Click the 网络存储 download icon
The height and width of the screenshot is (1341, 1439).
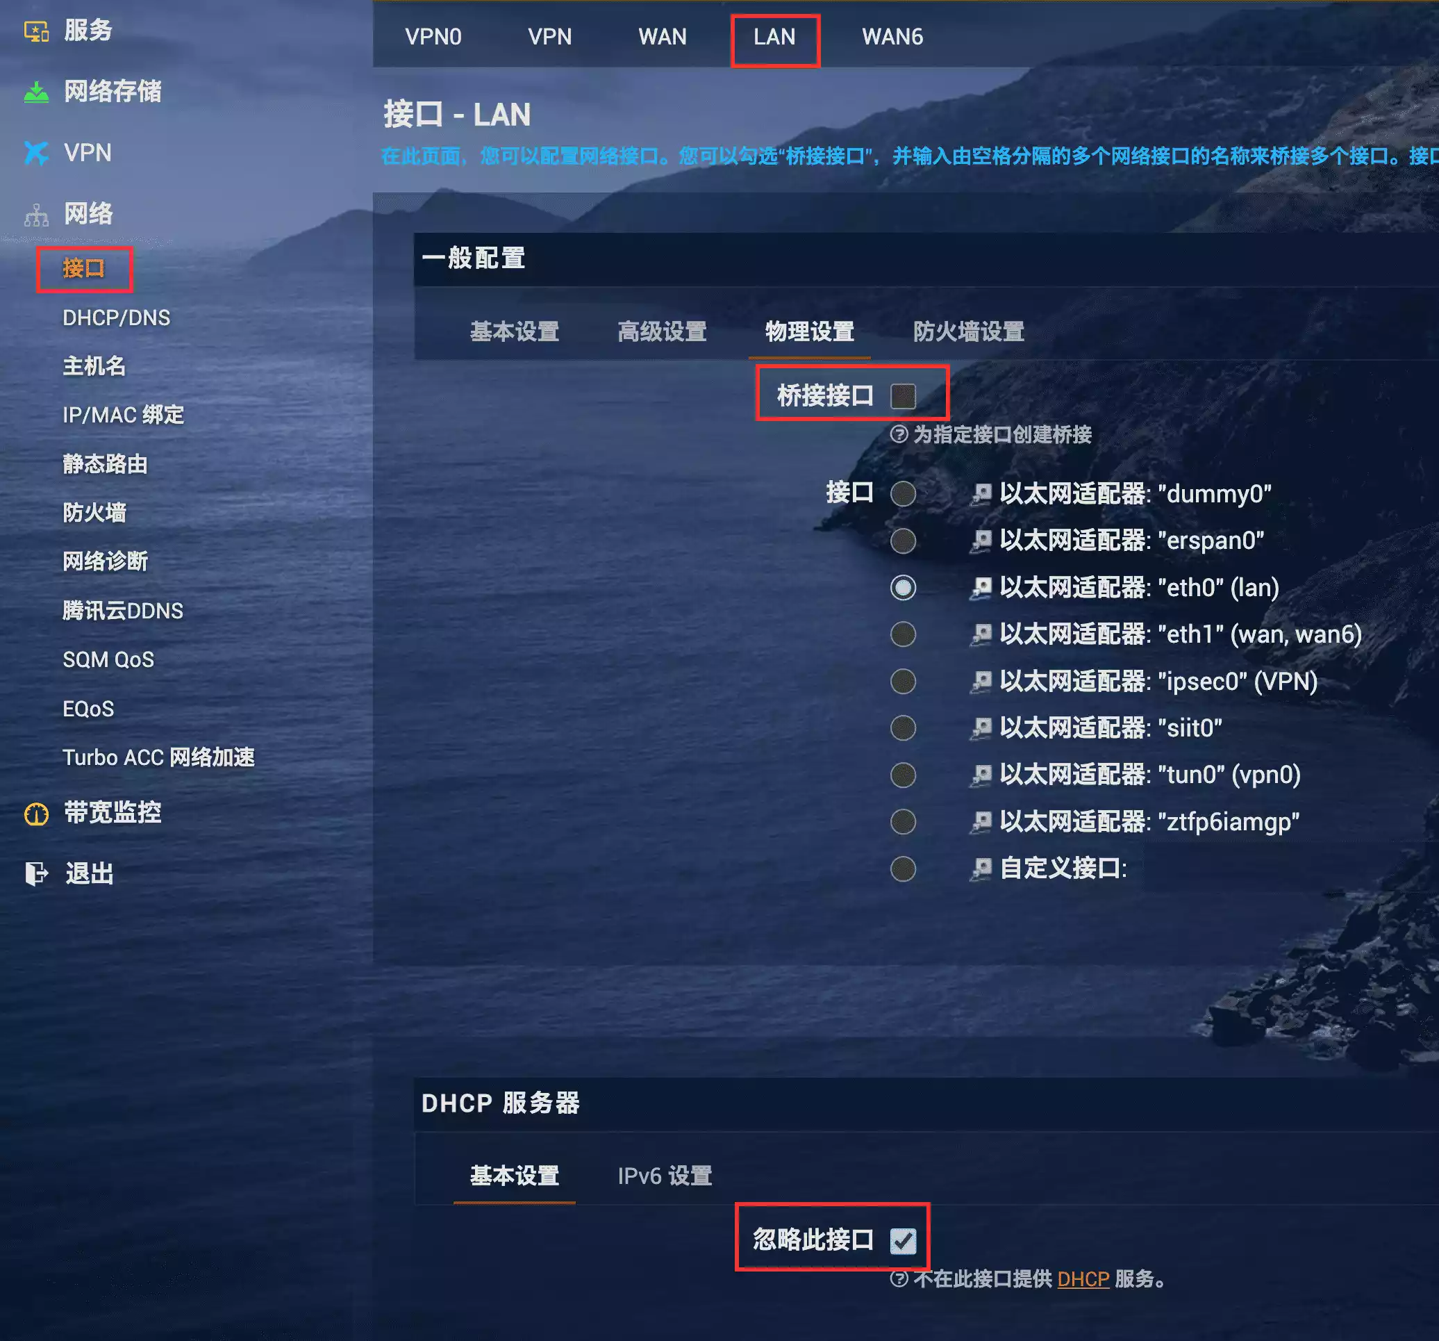tap(36, 92)
